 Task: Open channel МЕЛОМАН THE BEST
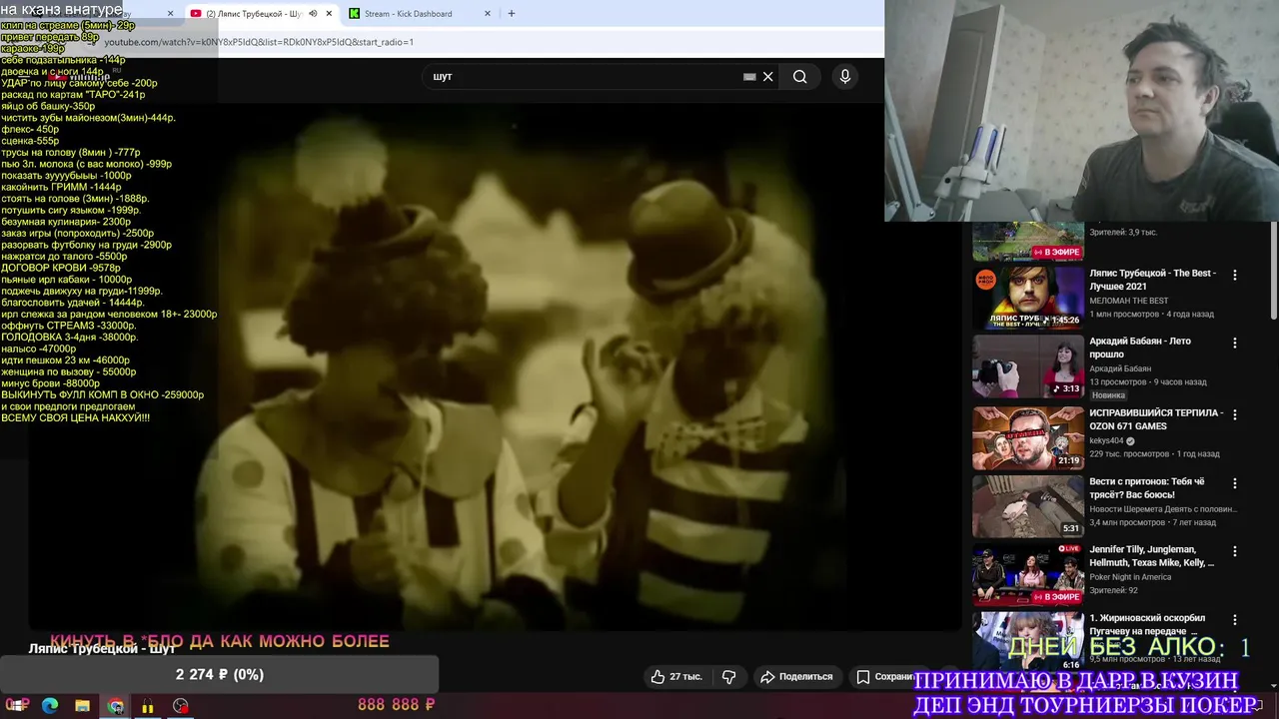point(1129,301)
